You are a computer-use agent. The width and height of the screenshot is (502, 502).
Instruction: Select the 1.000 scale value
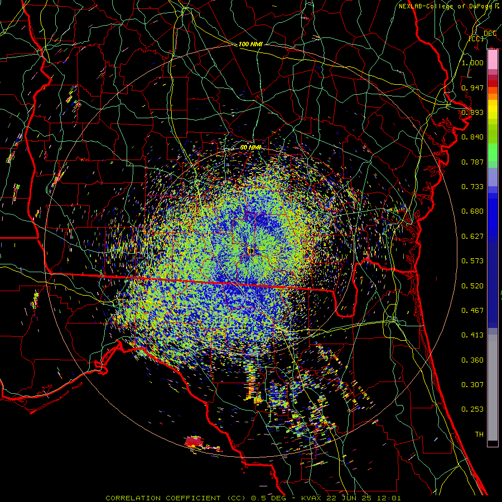click(472, 62)
